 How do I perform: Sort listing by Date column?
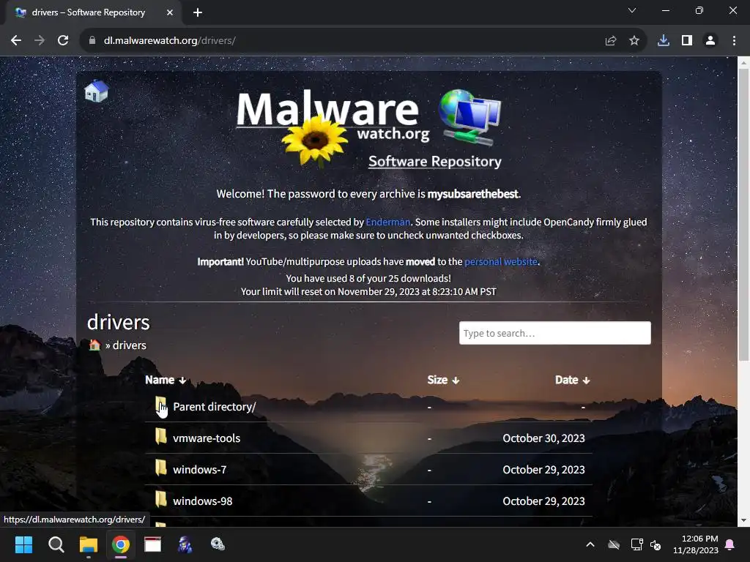point(572,380)
